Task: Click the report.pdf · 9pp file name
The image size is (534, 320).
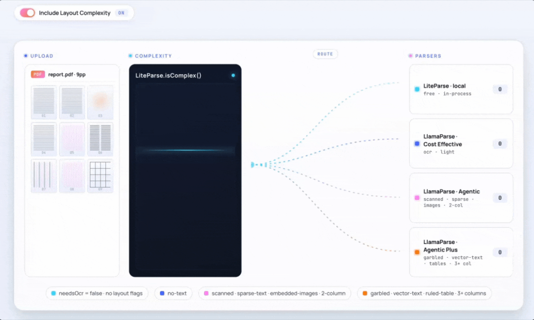Action: click(67, 74)
